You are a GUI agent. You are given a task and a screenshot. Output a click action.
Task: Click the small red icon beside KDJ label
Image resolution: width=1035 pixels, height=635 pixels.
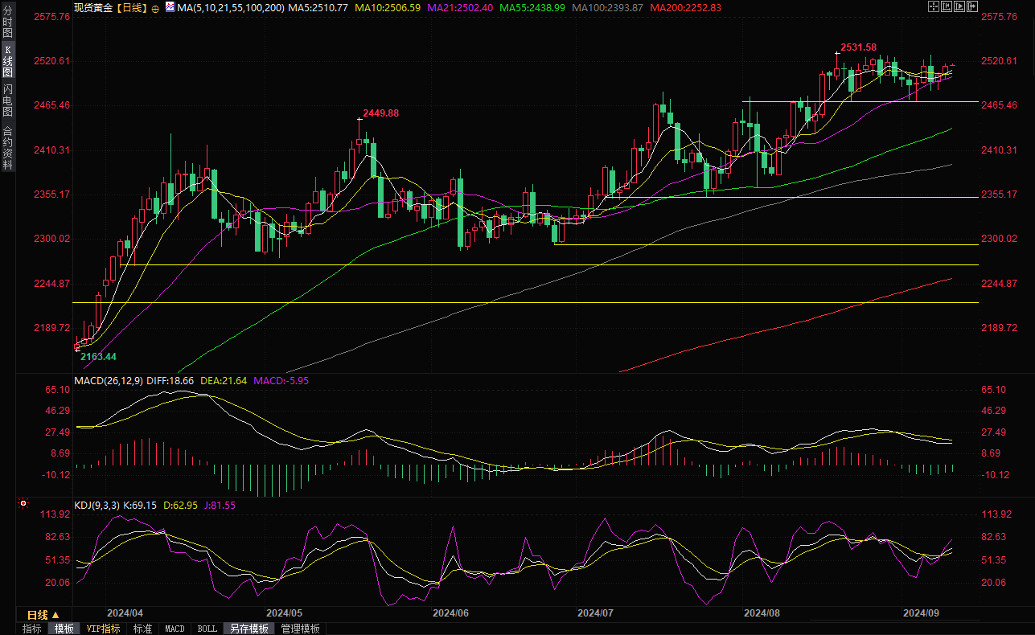pyautogui.click(x=22, y=504)
